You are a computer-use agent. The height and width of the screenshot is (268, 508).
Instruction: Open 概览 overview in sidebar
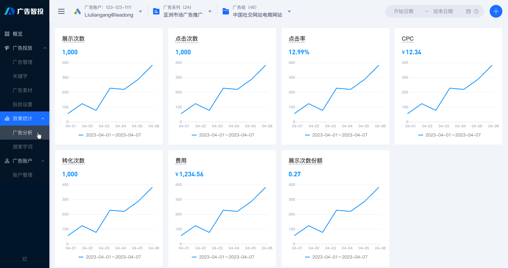pyautogui.click(x=18, y=34)
